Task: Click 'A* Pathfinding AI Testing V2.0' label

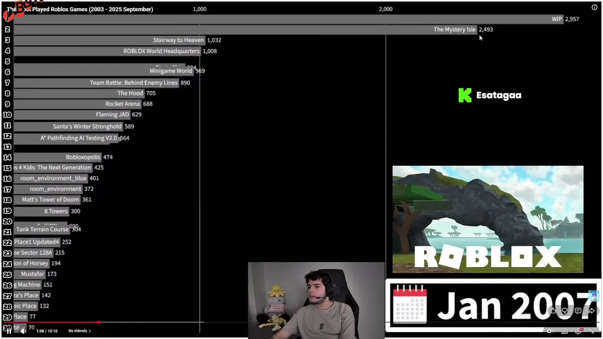Action: (x=79, y=138)
